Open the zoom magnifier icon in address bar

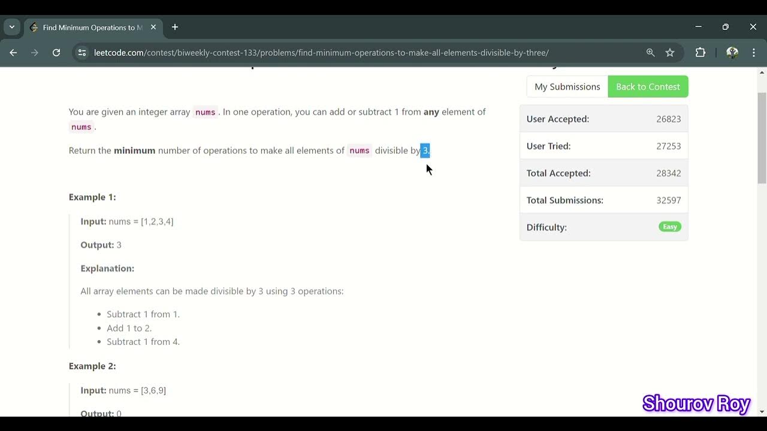coord(651,53)
